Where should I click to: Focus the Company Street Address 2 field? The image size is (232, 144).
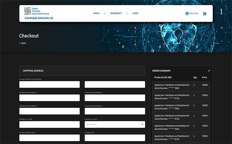(x=49, y=98)
